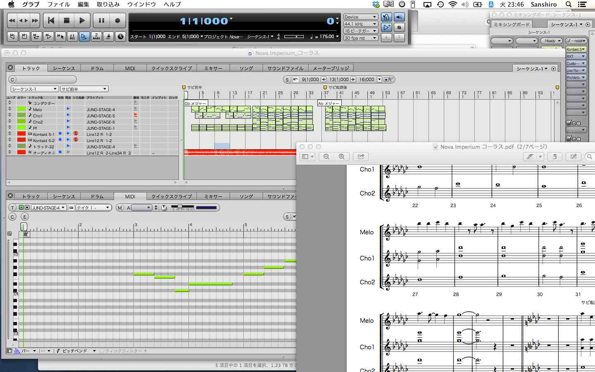
Task: Click the transport Fast Forward button
Action: [35, 20]
